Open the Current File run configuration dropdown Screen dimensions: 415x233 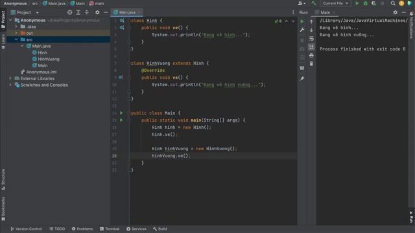coord(335,3)
